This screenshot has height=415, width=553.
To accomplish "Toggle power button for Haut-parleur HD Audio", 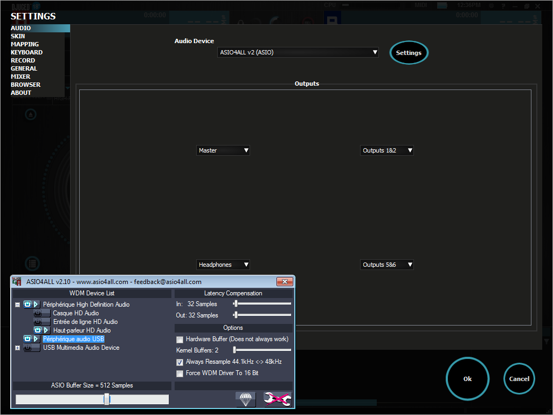I will (x=38, y=330).
